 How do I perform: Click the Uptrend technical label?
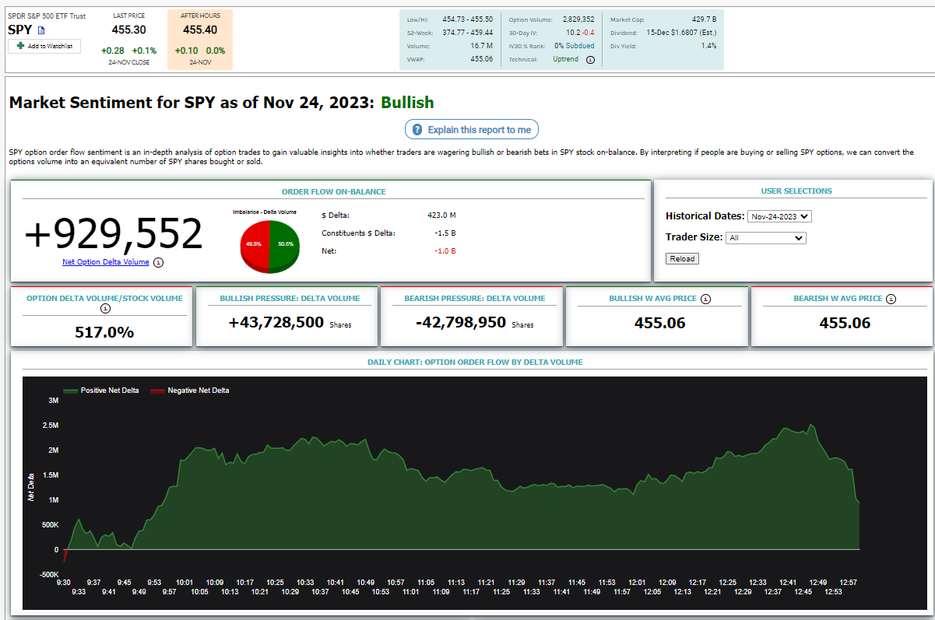coord(566,59)
